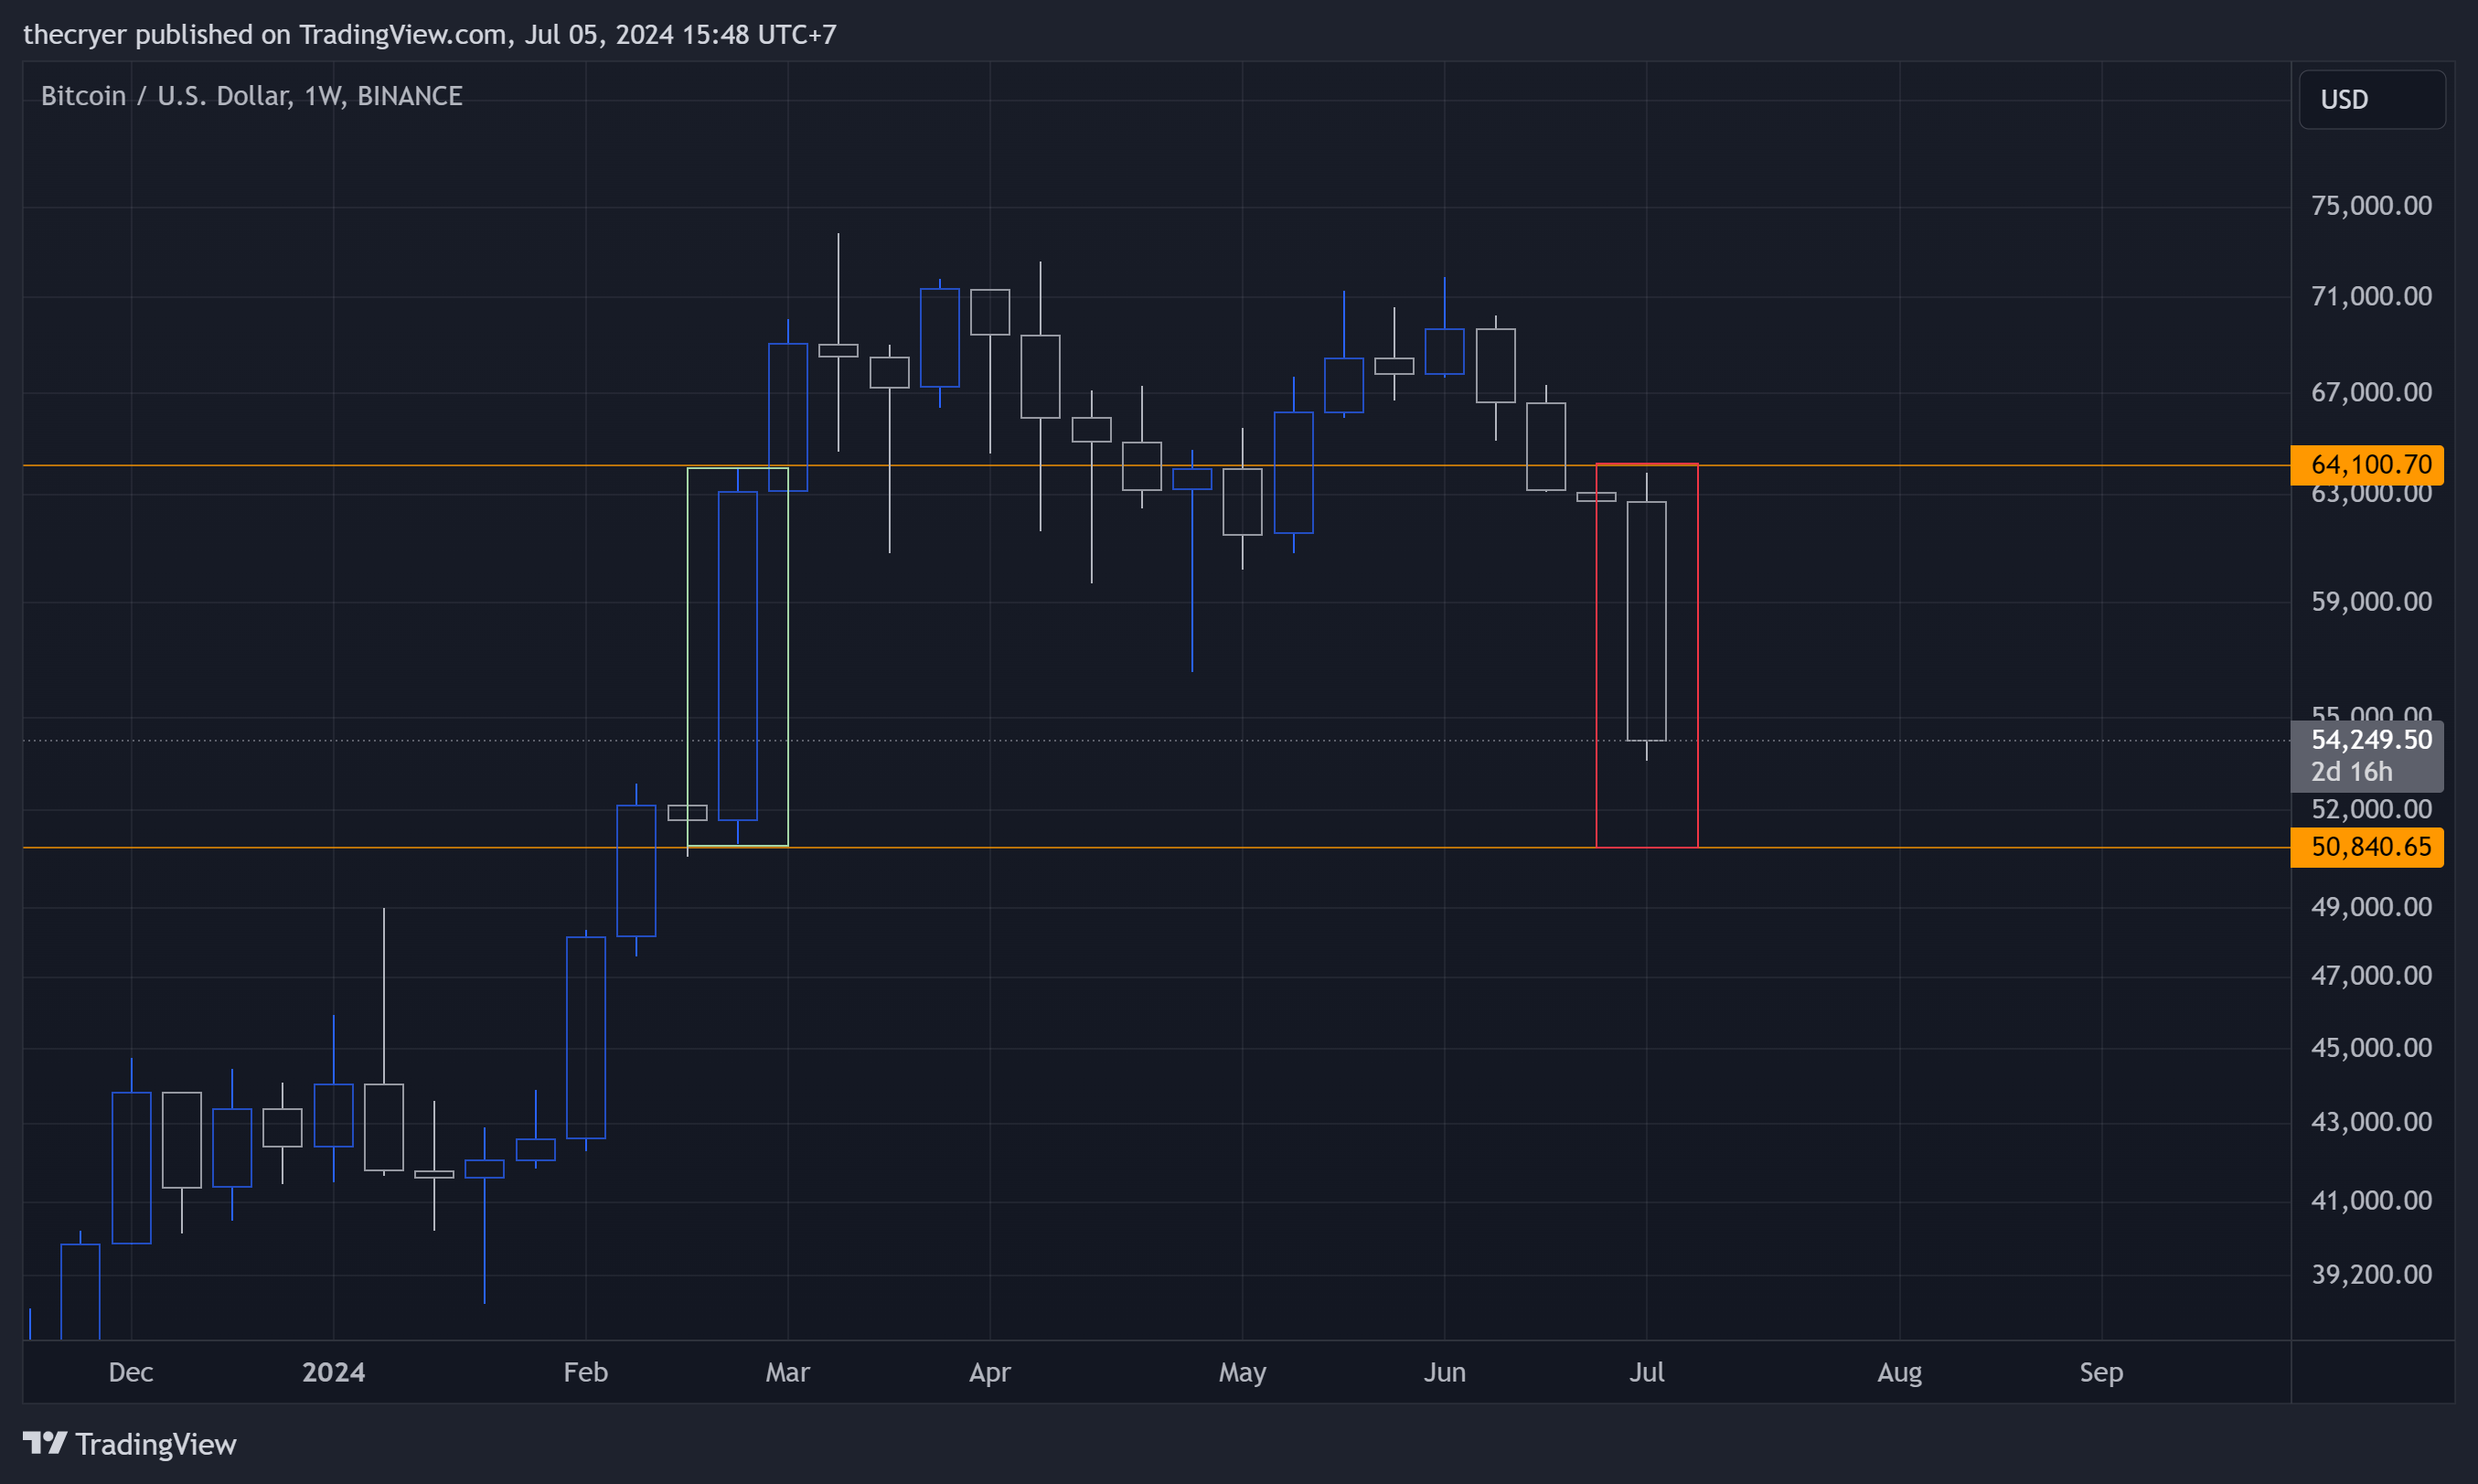This screenshot has height=1484, width=2478.
Task: Click the Jul label on time axis
Action: 1647,1372
